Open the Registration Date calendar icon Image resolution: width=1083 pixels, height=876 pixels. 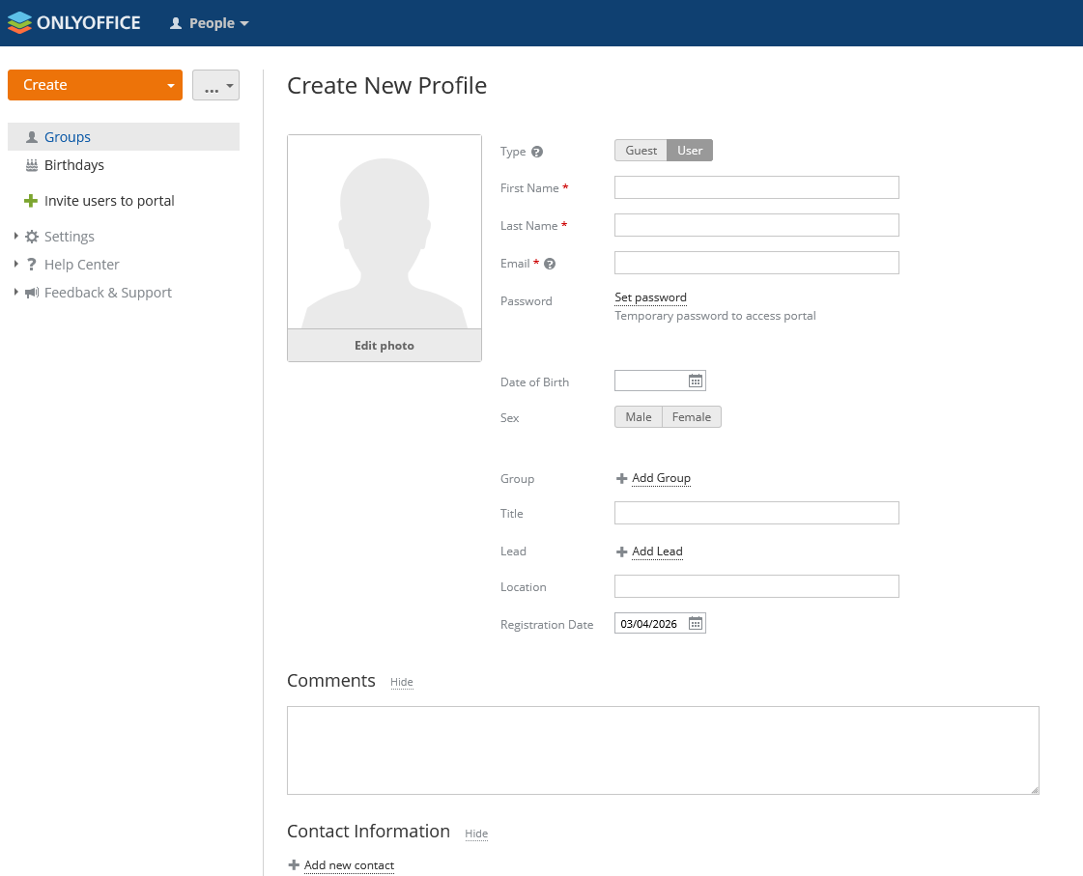coord(695,624)
